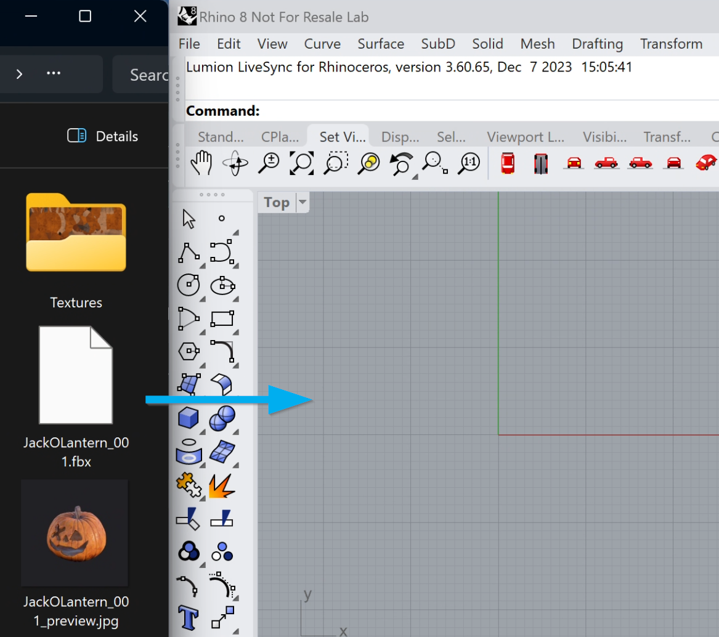This screenshot has height=637, width=719.
Task: Activate the Zoom Extents tool
Action: pyautogui.click(x=302, y=163)
